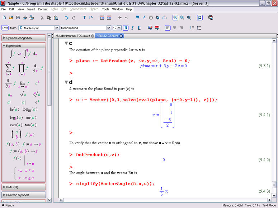The image size is (278, 208).
Task: Click the square root expression template
Action: [23, 95]
